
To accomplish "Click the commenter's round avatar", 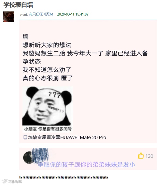I will [28, 157].
